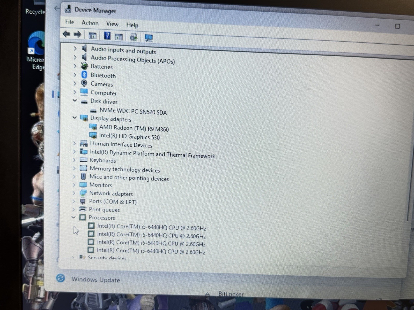This screenshot has height=310, width=414.
Task: Click the mouse icon beside Mice and other pointing devices
Action: pyautogui.click(x=83, y=176)
